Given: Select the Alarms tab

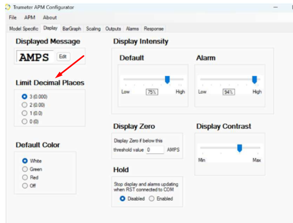Looking at the screenshot, I should pyautogui.click(x=132, y=29).
